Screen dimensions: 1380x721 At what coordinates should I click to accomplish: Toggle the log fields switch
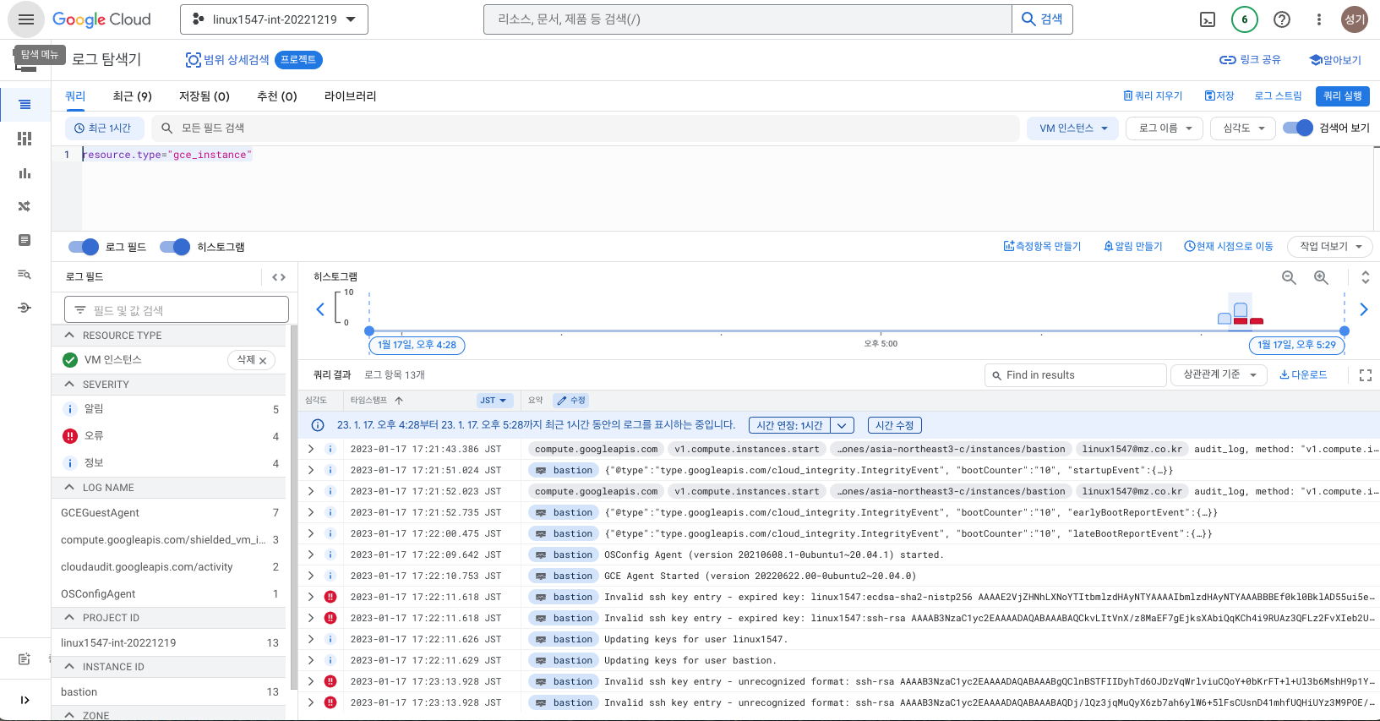click(x=84, y=247)
